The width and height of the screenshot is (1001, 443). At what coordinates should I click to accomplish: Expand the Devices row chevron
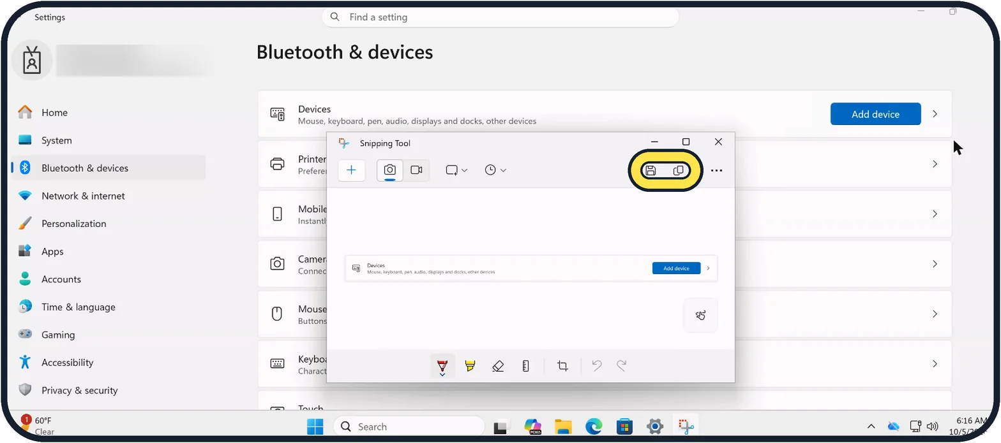pos(935,114)
